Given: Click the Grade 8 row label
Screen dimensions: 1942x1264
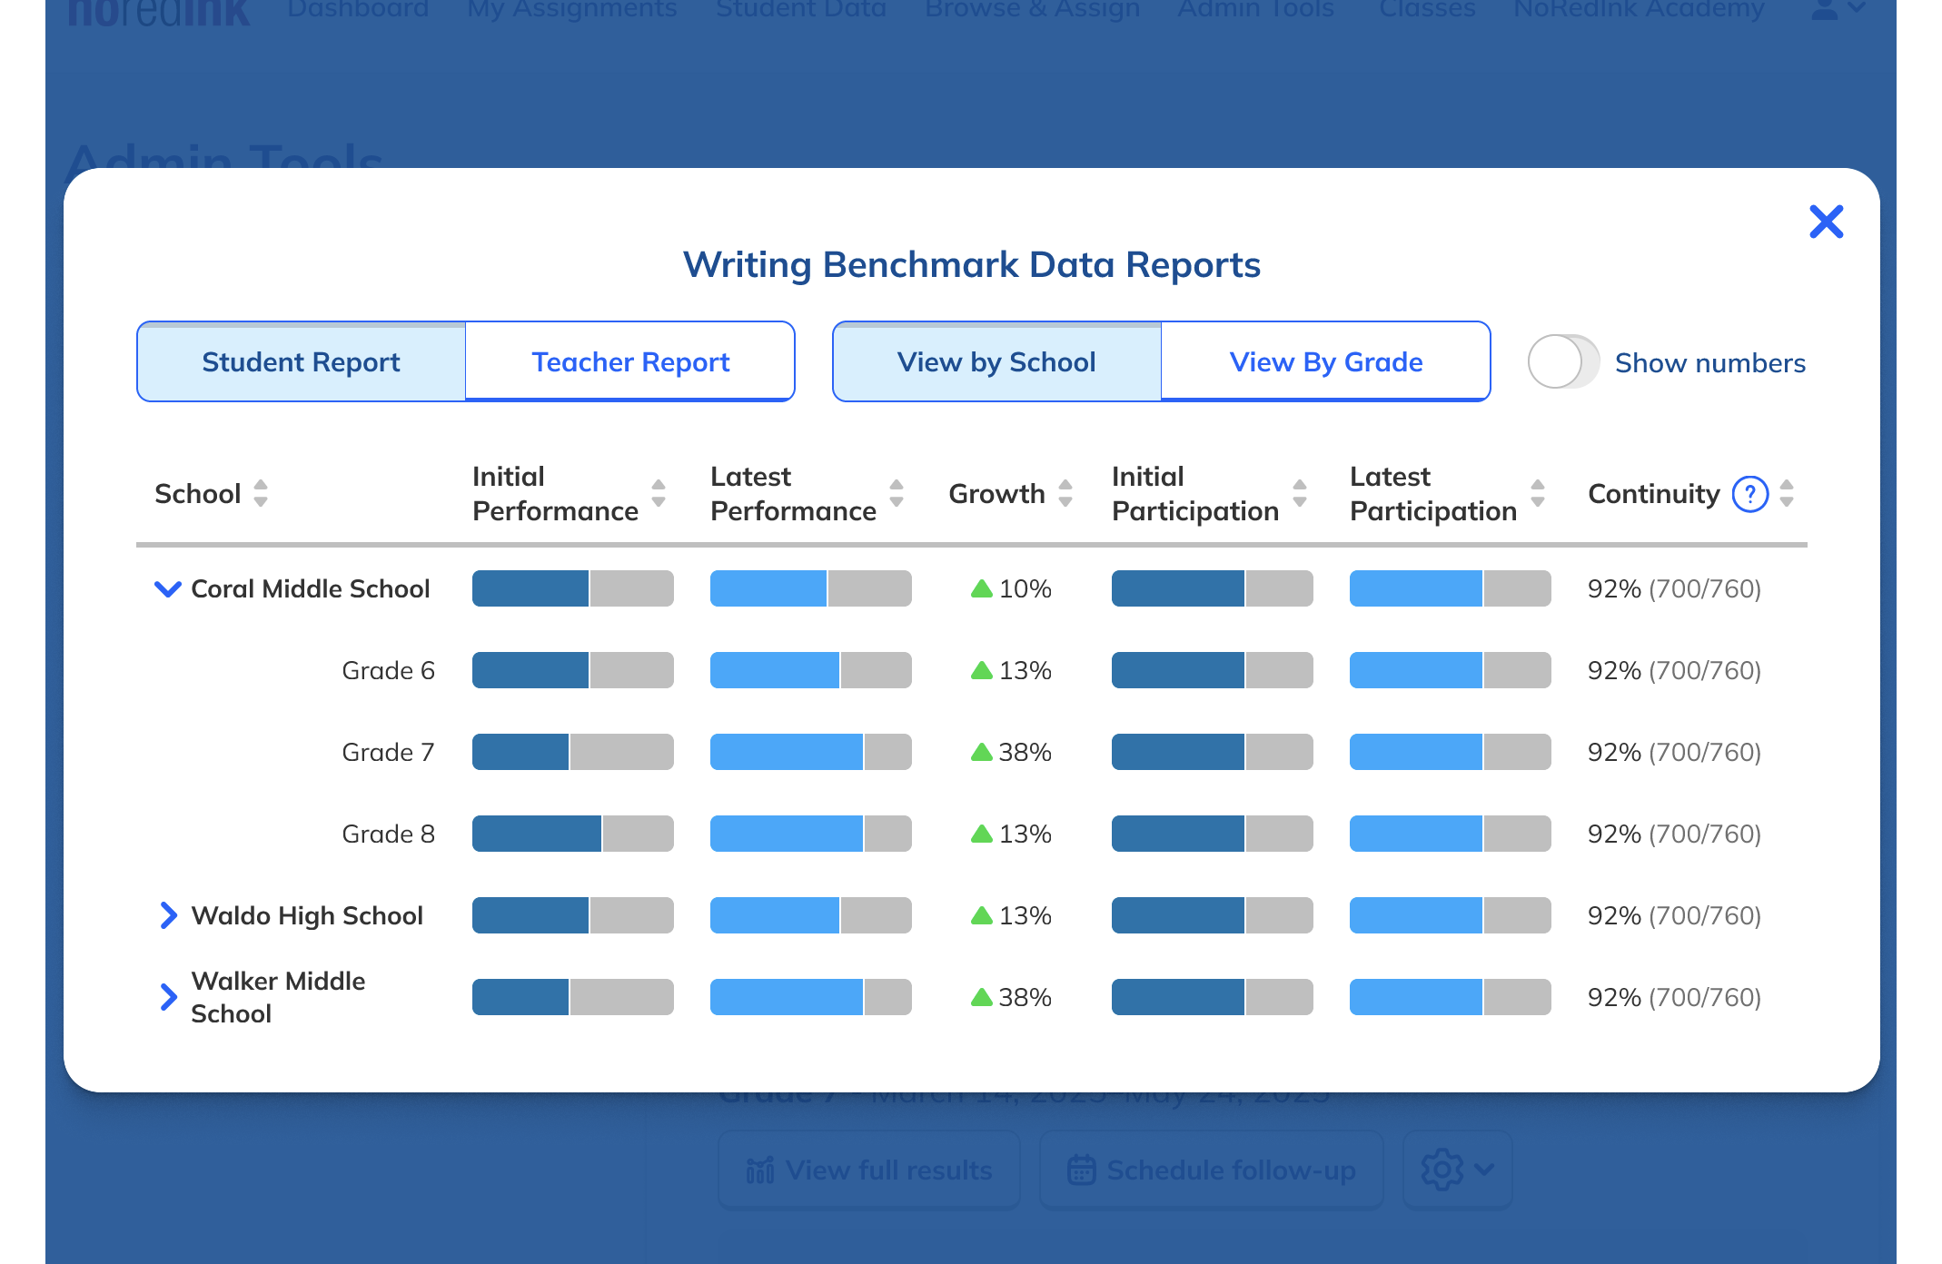Looking at the screenshot, I should click(388, 834).
